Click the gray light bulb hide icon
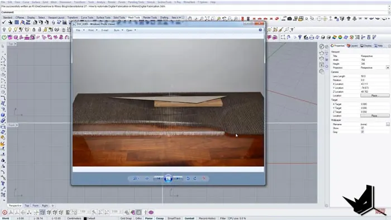This screenshot has height=220, width=391. coord(4,30)
